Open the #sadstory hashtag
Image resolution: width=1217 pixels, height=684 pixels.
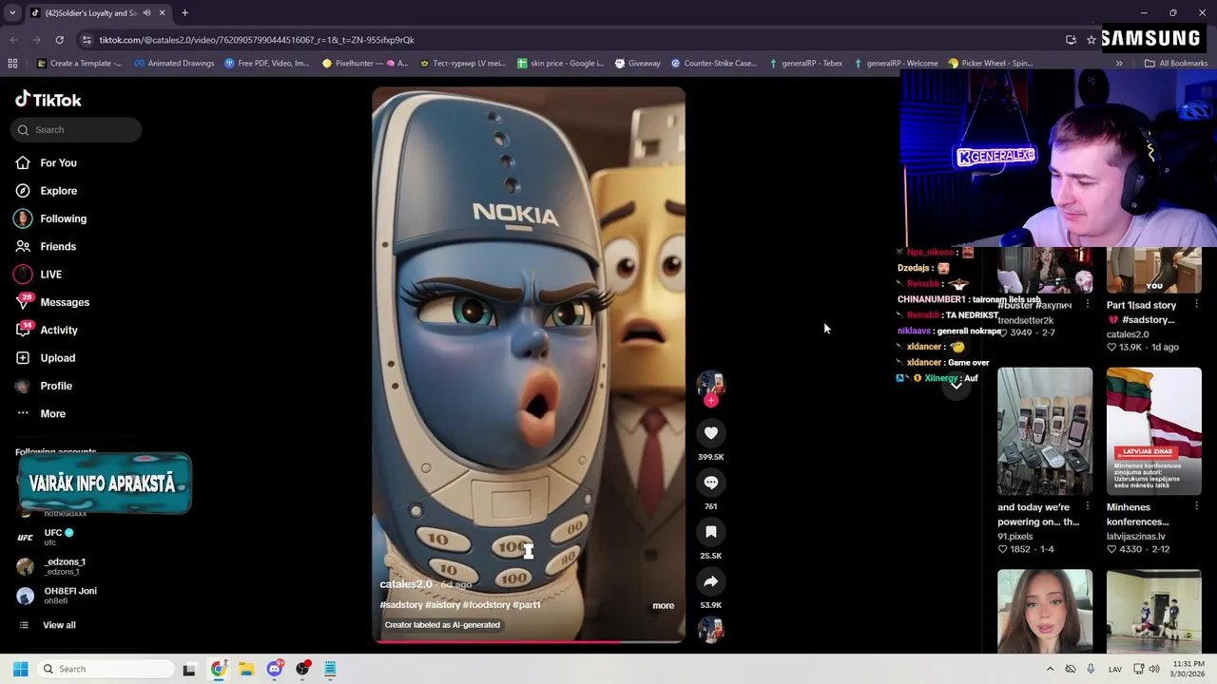coord(401,605)
